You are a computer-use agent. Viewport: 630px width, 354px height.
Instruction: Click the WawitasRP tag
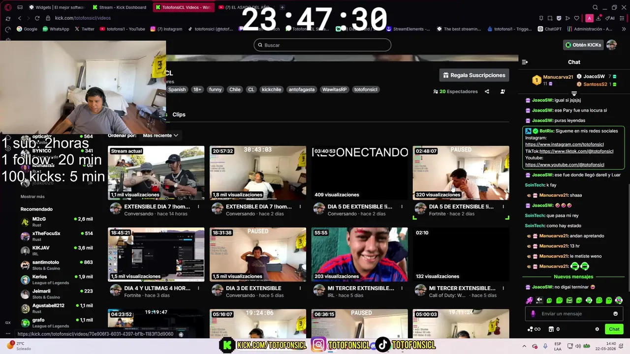point(334,89)
